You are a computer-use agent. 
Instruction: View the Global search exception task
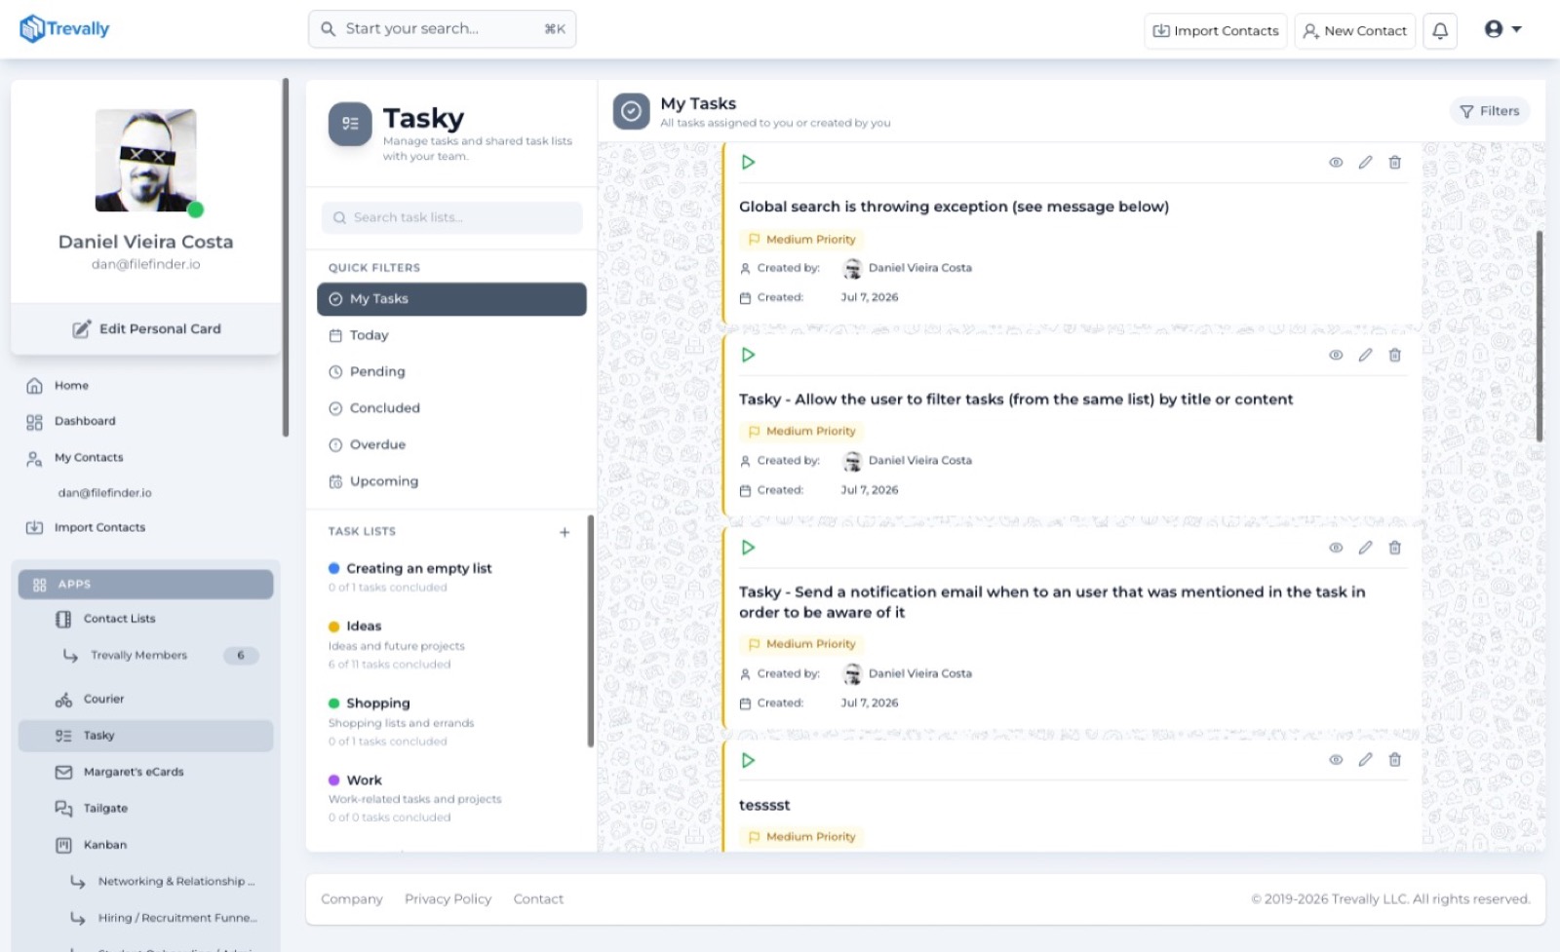pyautogui.click(x=1336, y=163)
